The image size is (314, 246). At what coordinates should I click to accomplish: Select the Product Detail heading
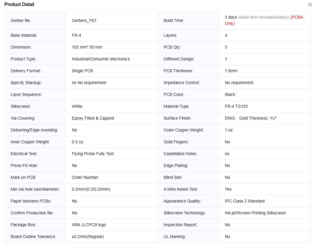click(x=19, y=4)
